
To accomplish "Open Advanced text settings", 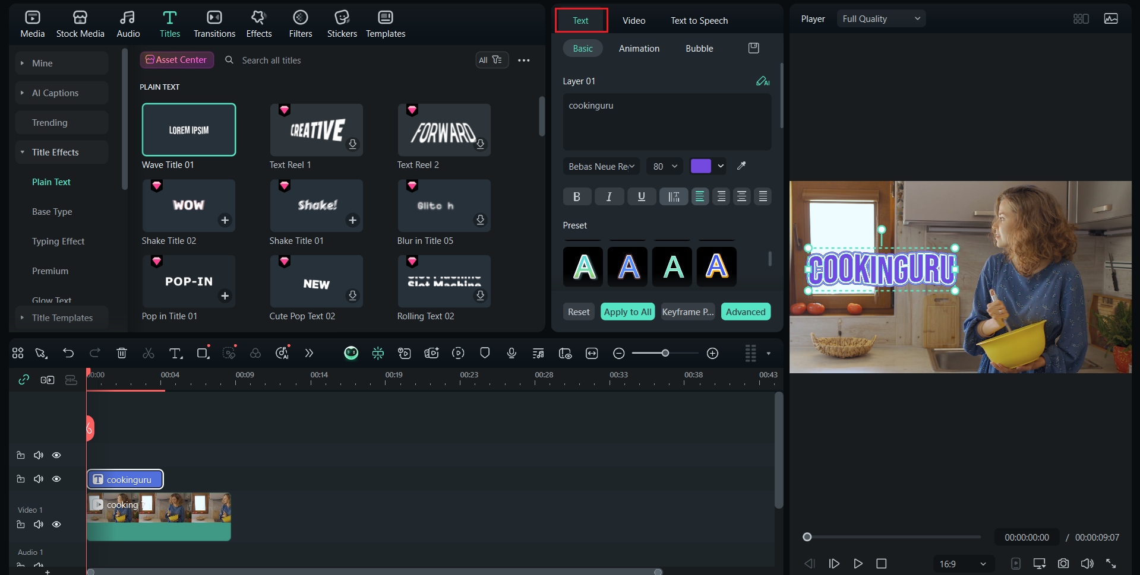I will tap(746, 311).
